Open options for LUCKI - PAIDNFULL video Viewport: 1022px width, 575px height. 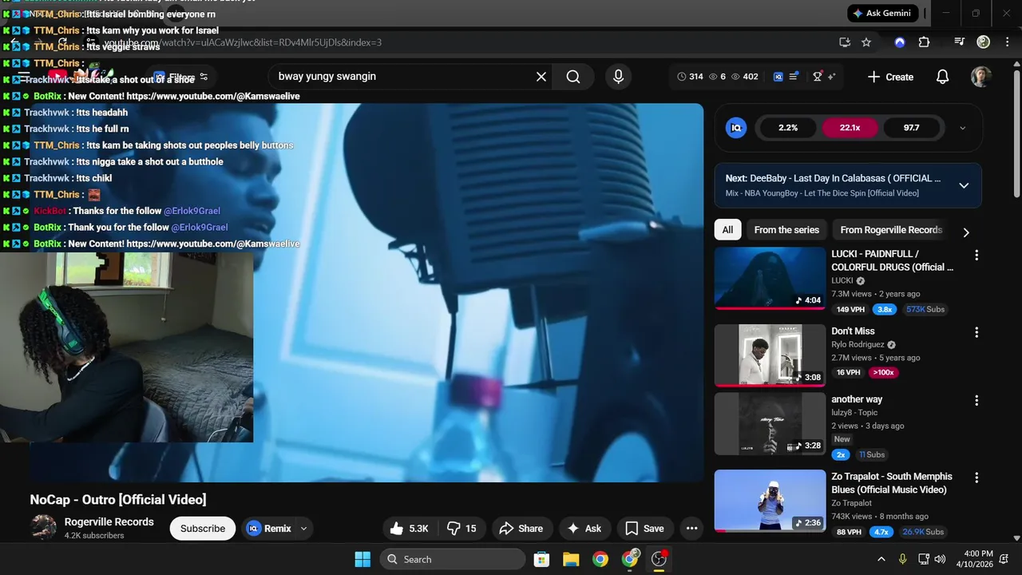(976, 255)
